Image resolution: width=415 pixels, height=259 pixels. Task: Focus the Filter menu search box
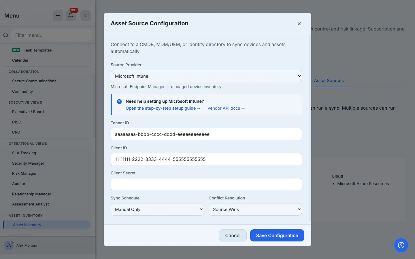(x=52, y=35)
